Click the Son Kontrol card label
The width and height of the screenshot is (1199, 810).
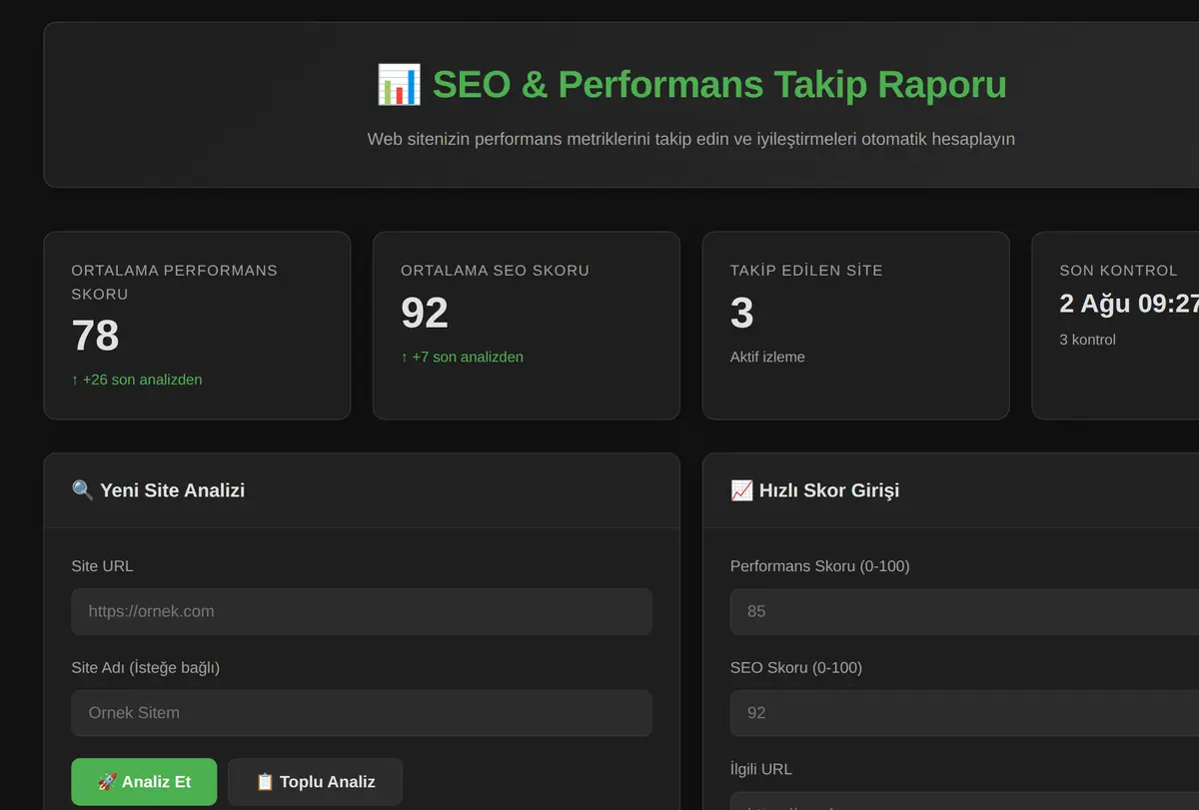coord(1118,271)
